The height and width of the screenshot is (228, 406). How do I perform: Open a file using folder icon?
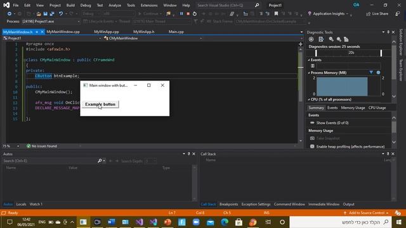(x=39, y=14)
